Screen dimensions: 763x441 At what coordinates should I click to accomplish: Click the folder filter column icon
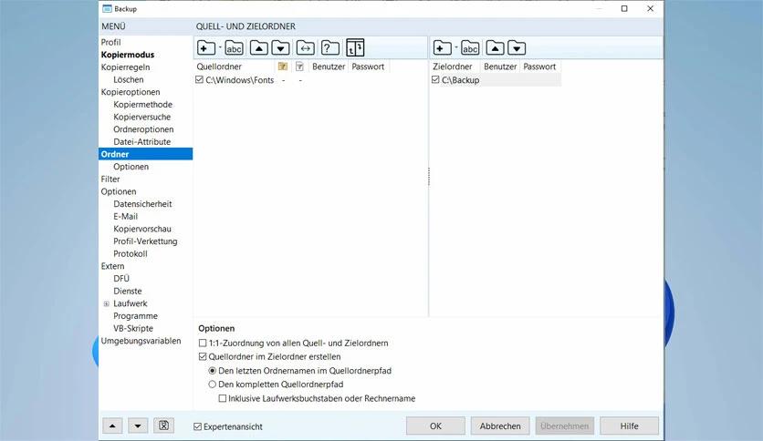coord(283,67)
